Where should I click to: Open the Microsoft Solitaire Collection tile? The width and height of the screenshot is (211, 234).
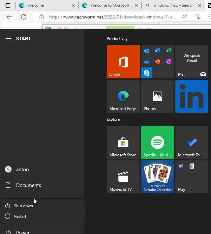157,177
